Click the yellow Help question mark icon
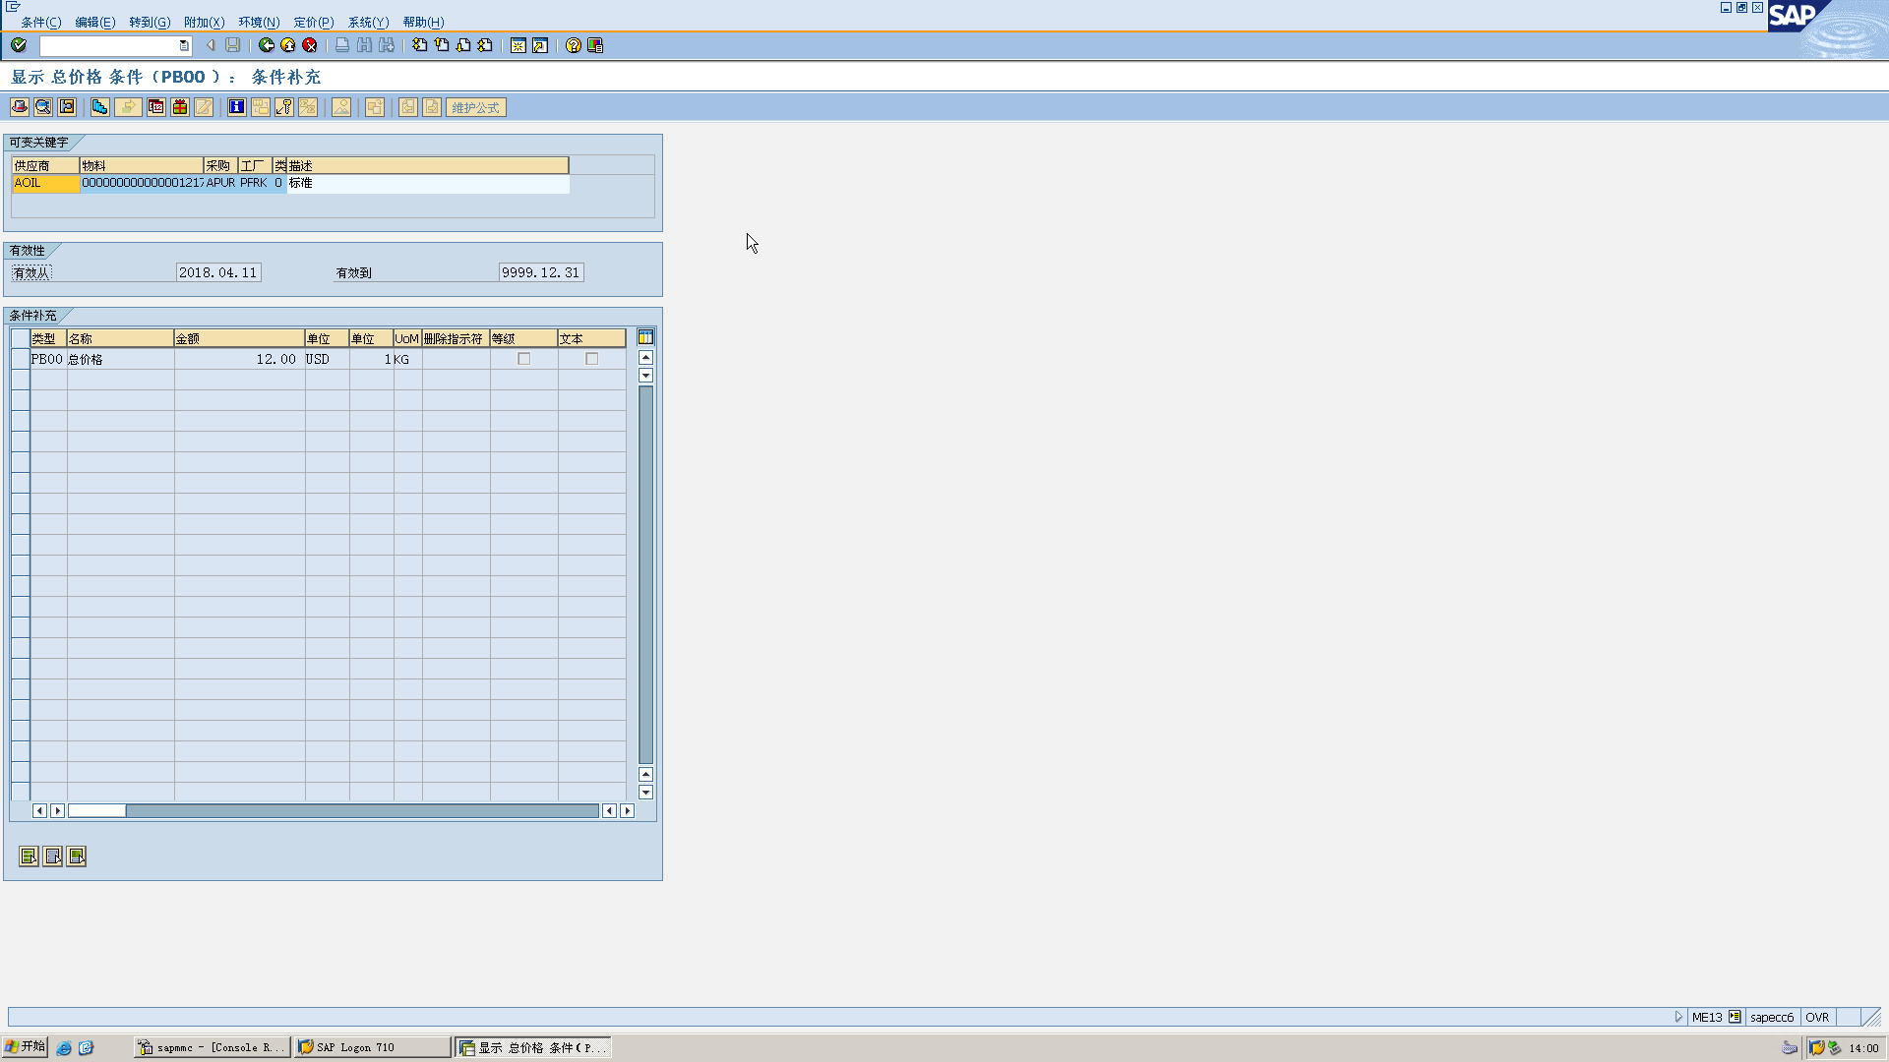This screenshot has height=1062, width=1889. (x=573, y=45)
